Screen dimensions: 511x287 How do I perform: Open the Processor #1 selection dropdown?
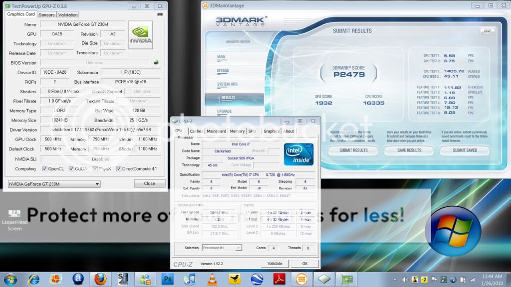pyautogui.click(x=222, y=248)
